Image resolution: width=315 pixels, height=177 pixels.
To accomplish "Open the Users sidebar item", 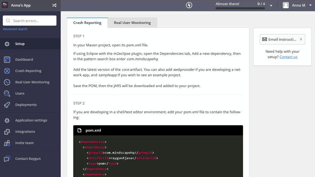I will 30,93.
